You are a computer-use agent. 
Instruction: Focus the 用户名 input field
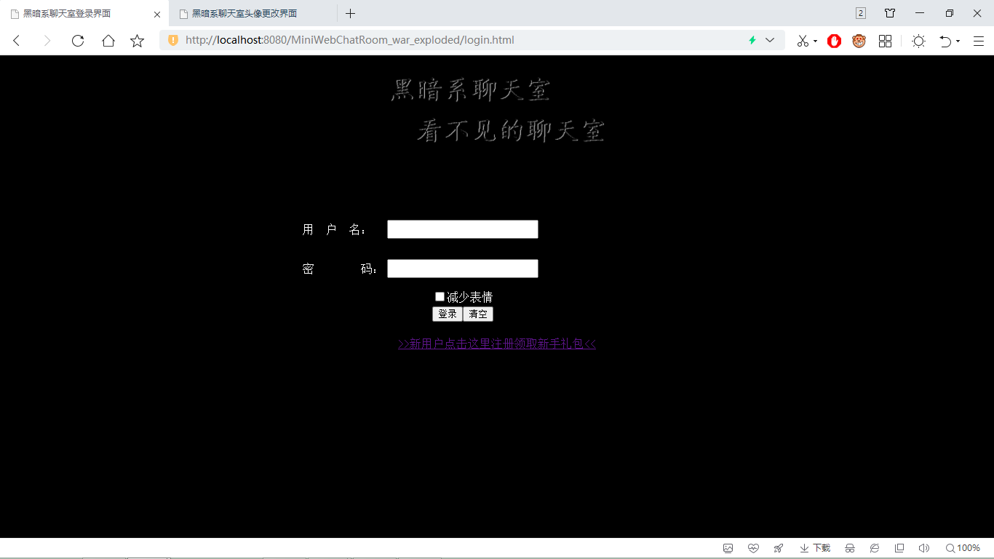click(463, 229)
